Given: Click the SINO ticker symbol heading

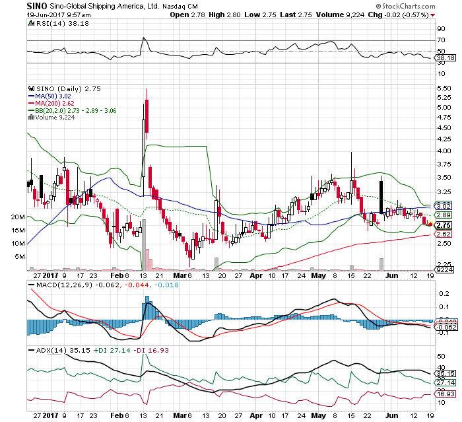Looking at the screenshot, I should (36, 6).
